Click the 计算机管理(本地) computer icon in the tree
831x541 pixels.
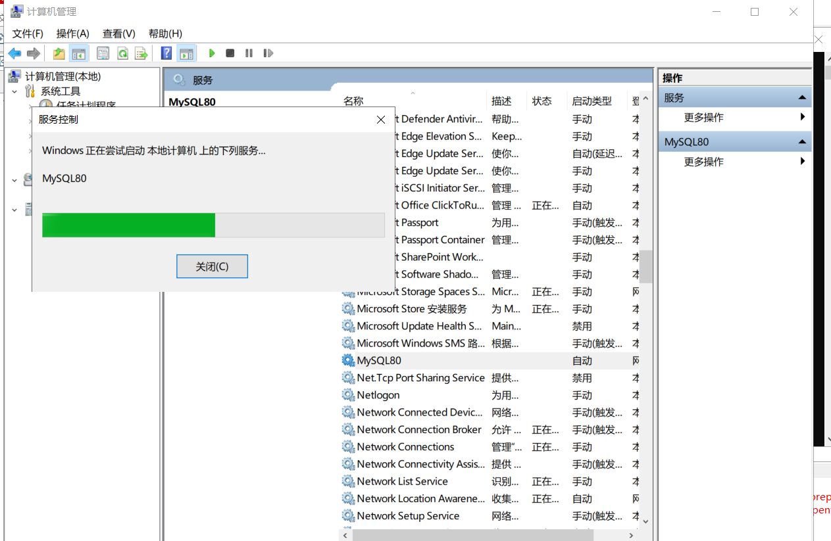click(x=14, y=76)
